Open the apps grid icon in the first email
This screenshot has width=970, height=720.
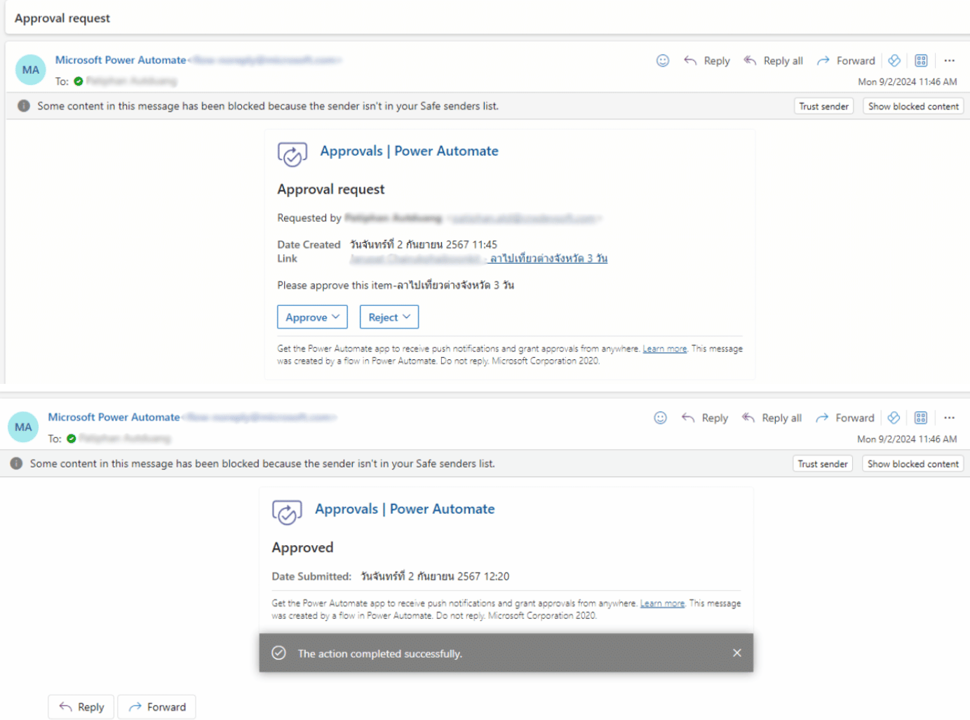921,60
